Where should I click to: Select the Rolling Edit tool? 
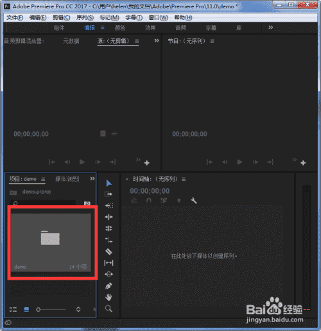(x=108, y=228)
